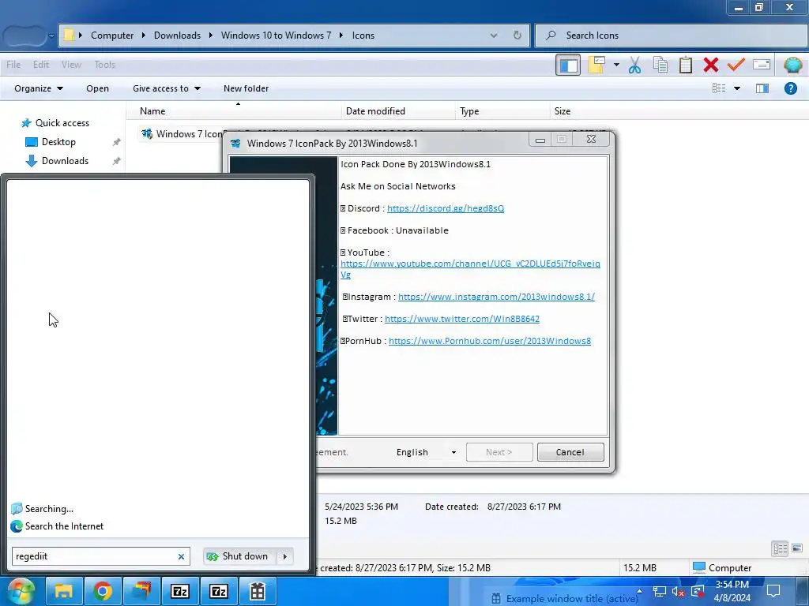Click the Start orb on the taskbar

coord(20,591)
